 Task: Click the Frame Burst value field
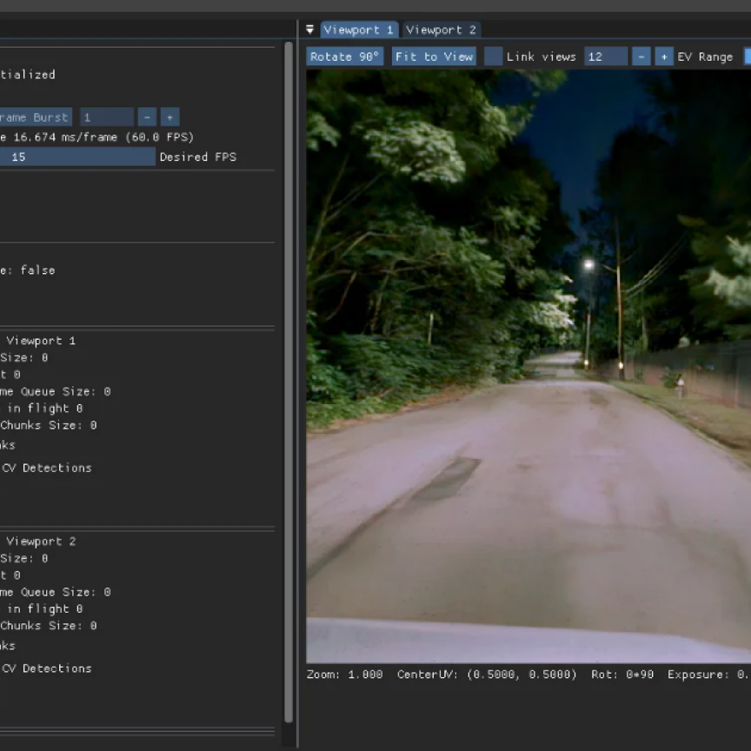[x=107, y=116]
